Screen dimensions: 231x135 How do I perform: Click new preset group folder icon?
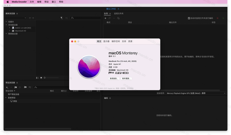(16, 87)
